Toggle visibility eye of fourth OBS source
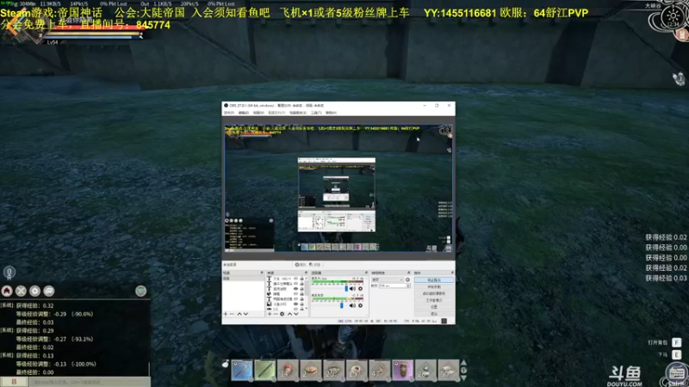This screenshot has width=689, height=387. [295, 293]
